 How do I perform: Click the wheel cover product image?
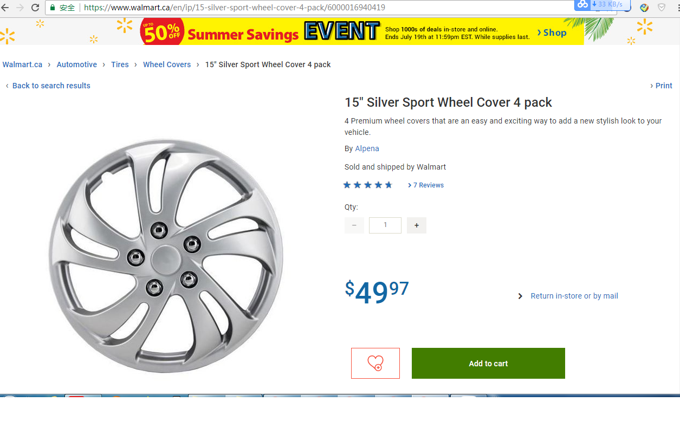pos(166,256)
